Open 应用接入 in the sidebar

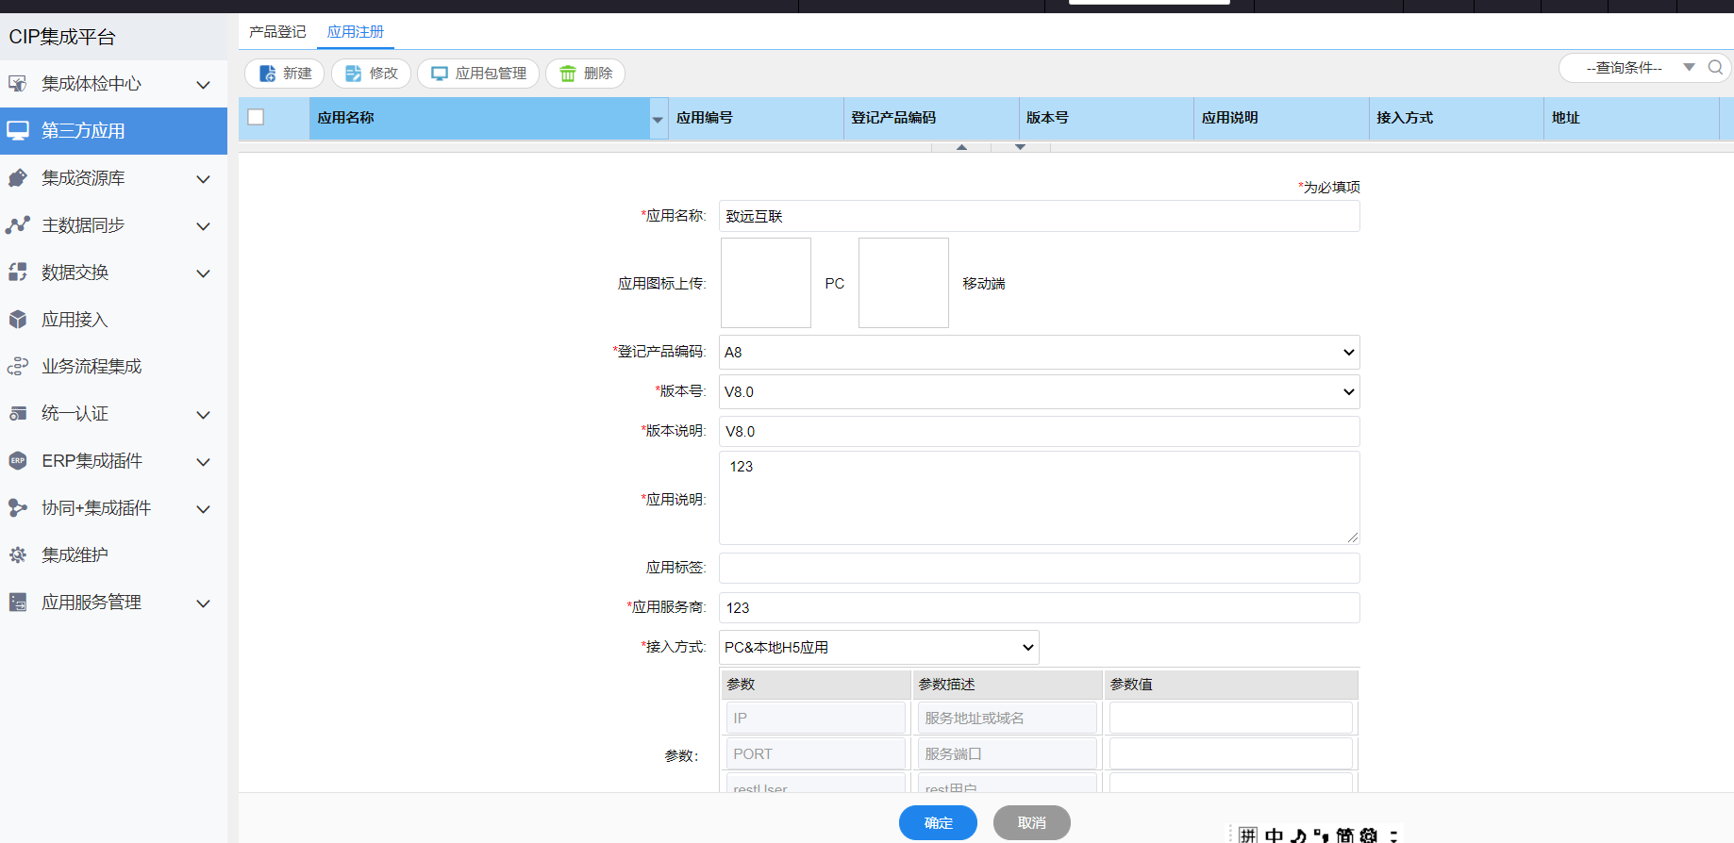coord(75,320)
